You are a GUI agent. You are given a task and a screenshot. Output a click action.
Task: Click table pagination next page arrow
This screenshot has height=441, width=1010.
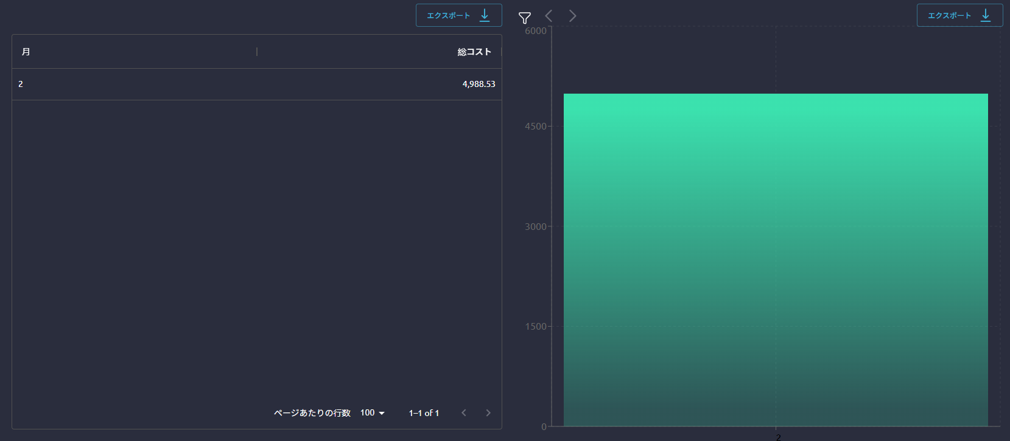pyautogui.click(x=488, y=413)
